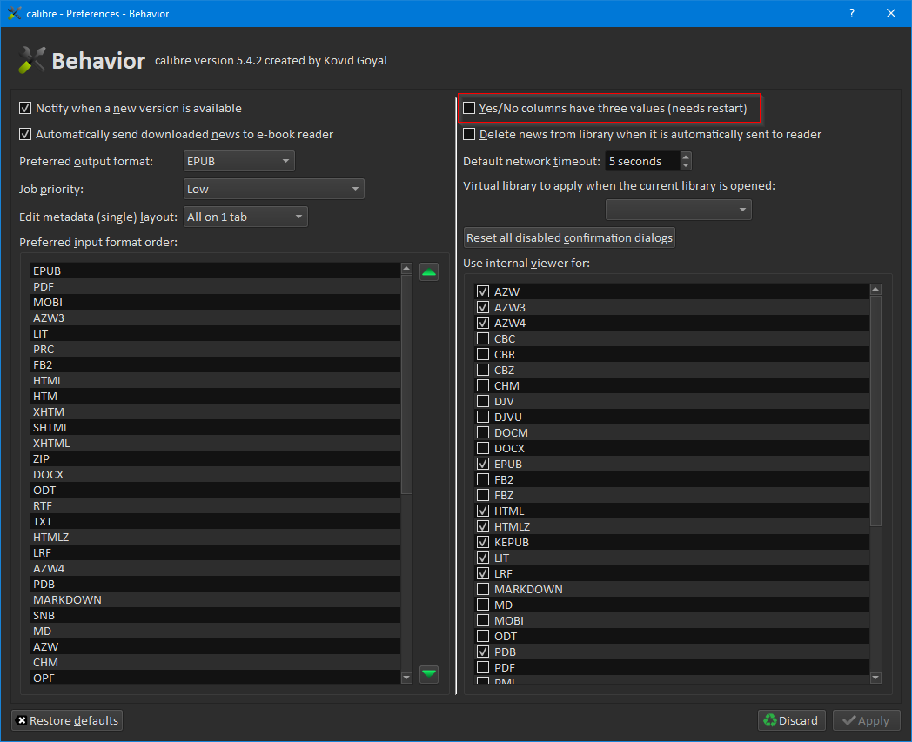Screen dimensions: 912x742
Task: Open Preferred output format dropdown
Action: tap(239, 161)
